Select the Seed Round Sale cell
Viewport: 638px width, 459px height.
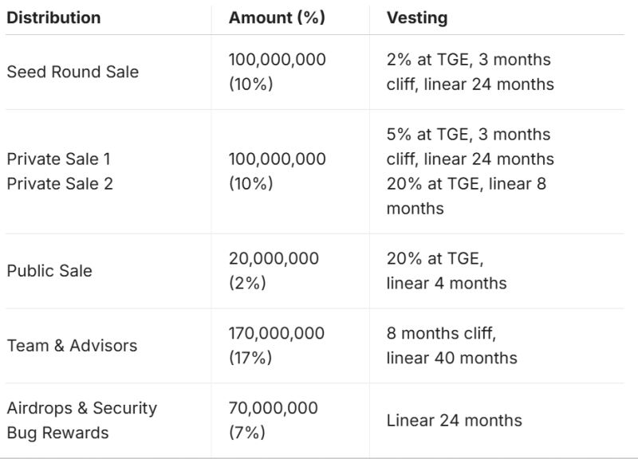[73, 72]
